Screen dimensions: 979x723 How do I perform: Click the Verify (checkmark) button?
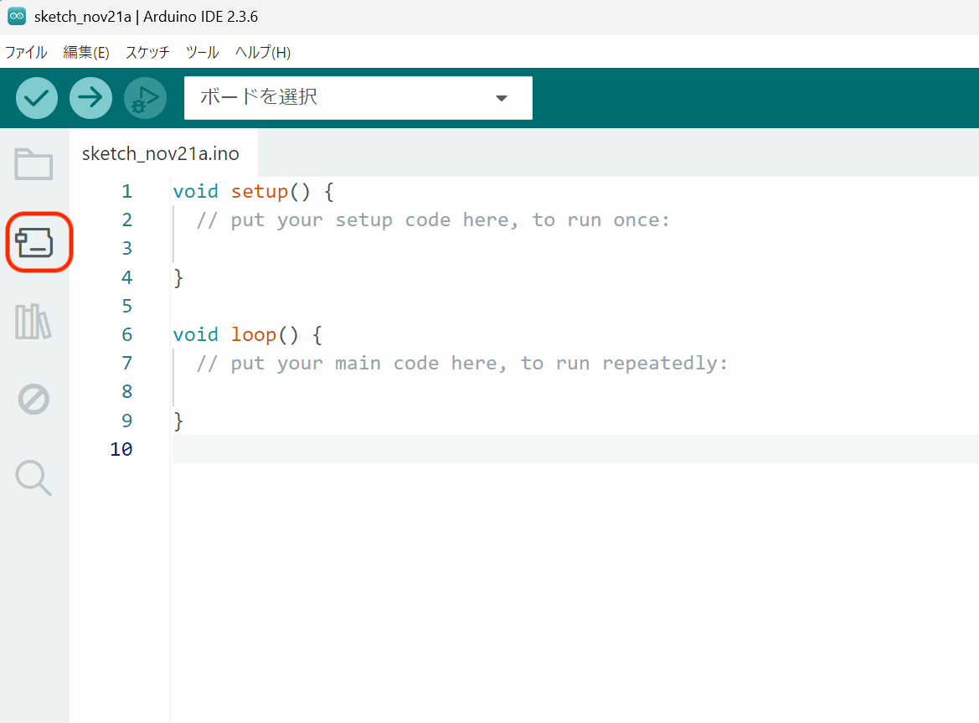37,98
